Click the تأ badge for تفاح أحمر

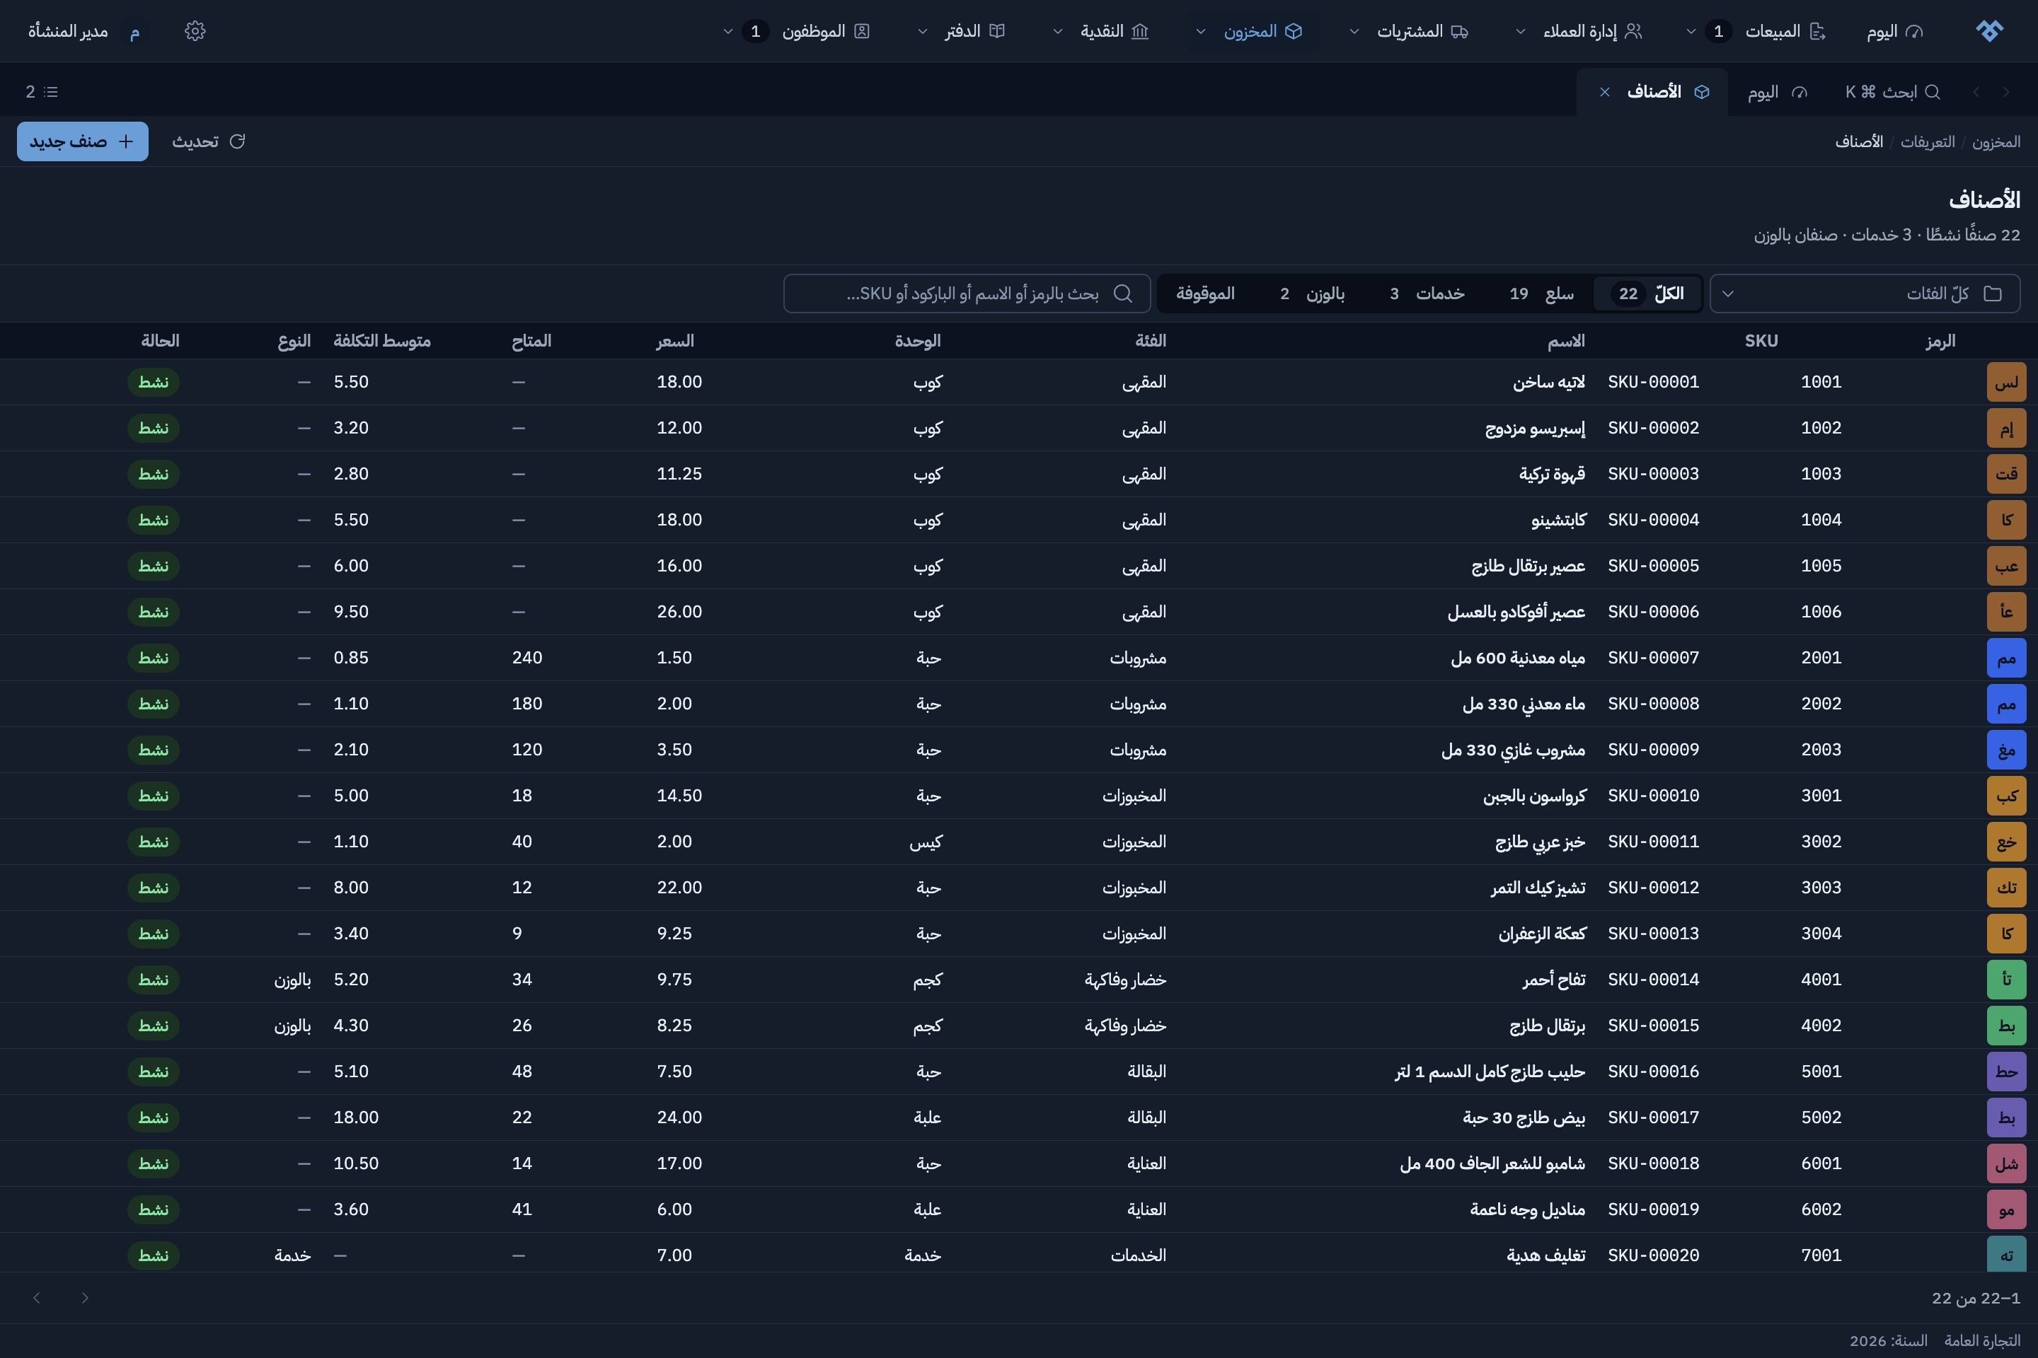pyautogui.click(x=2006, y=980)
